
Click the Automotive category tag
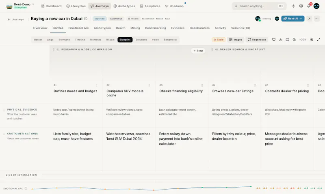(116, 19)
